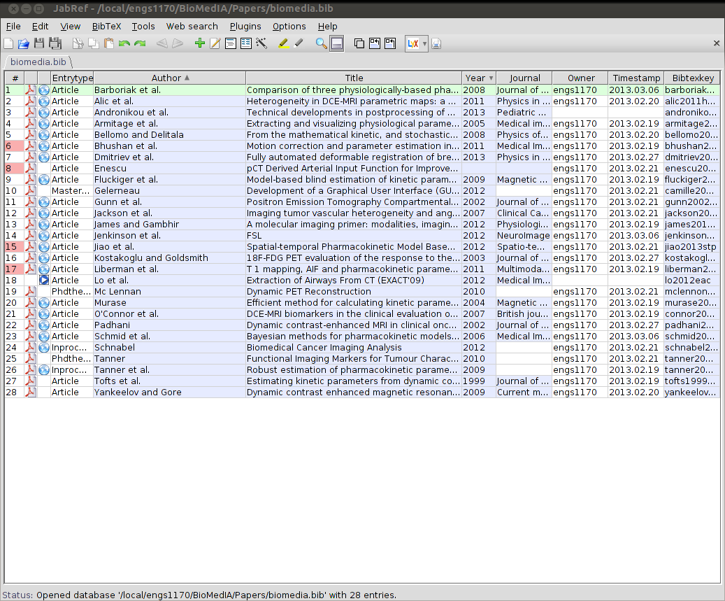This screenshot has width=725, height=601.
Task: Sort by the Owner column header
Action: tap(580, 78)
